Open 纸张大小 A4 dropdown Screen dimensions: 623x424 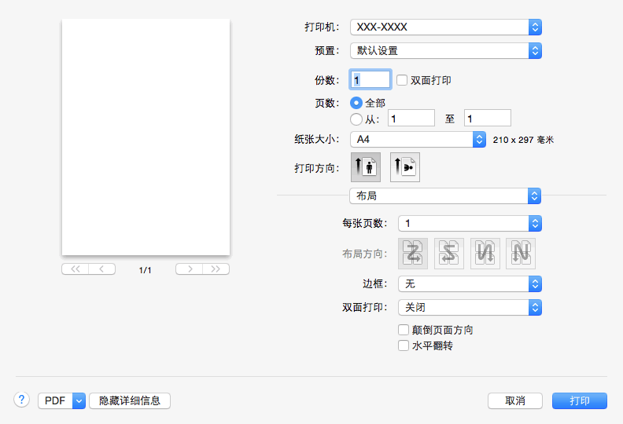tap(418, 140)
